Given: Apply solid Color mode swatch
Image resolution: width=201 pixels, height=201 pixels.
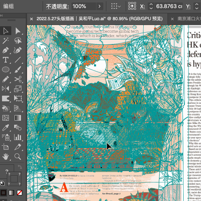Looking at the screenshot, I should [x=4, y=193].
